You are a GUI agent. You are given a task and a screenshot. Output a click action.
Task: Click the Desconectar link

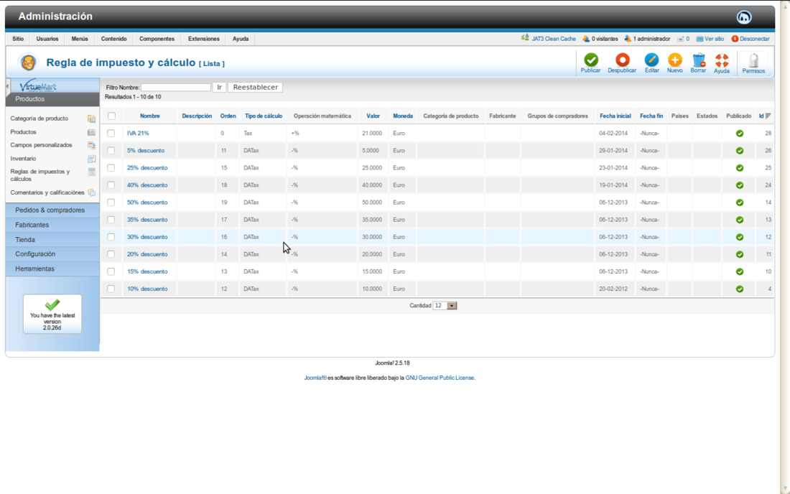click(750, 39)
